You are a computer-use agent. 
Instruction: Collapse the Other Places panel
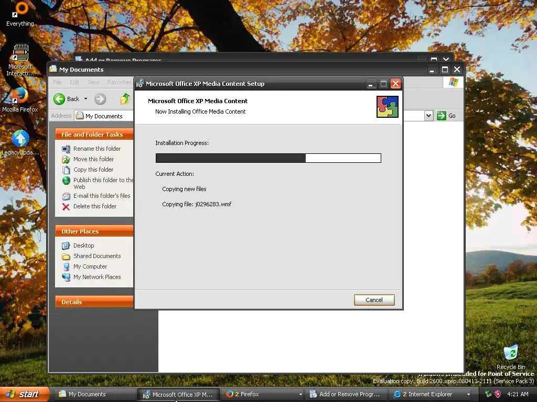(94, 231)
